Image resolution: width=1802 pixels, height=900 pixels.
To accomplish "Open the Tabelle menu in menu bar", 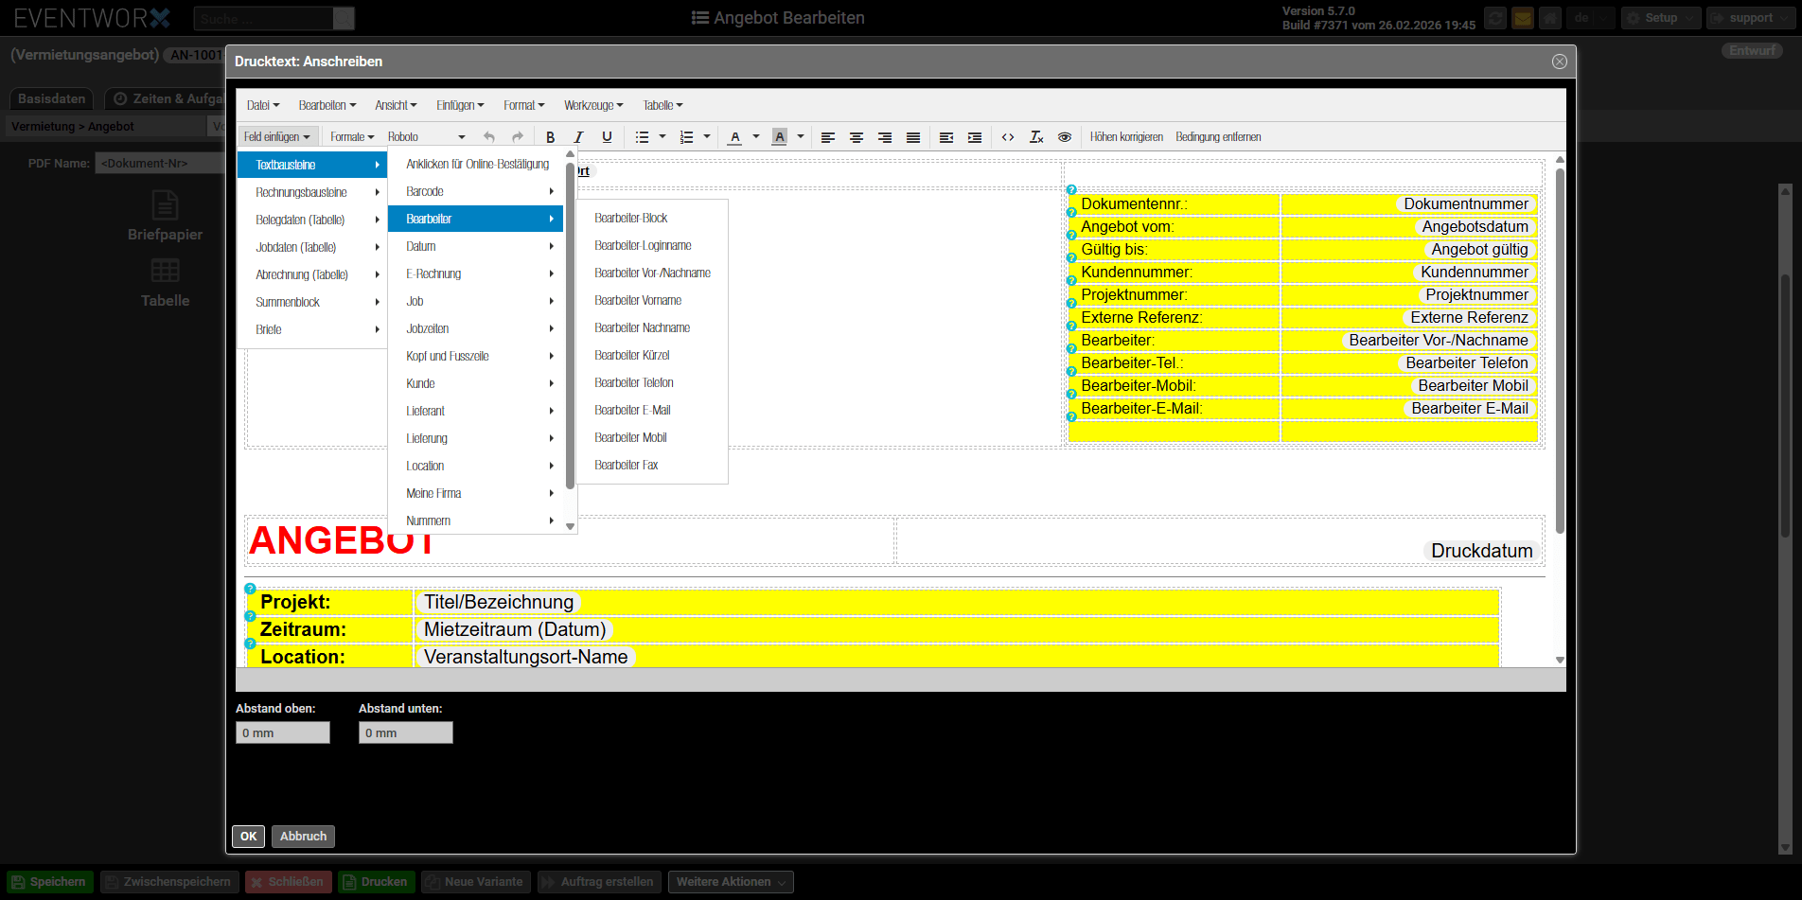I will [662, 105].
